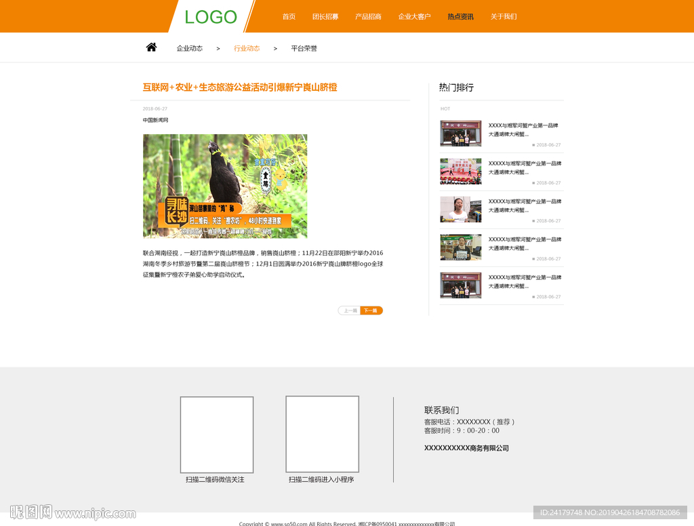Click the 热门排行 heading
694x526 pixels.
456,87
